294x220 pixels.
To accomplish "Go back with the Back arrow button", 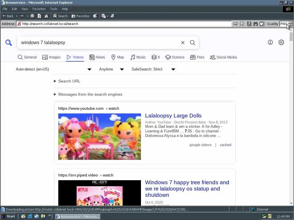I will [x=8, y=16].
